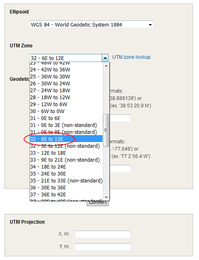The height and width of the screenshot is (260, 199).
Task: Select 31 - 0E to 3E (non-standard)
Action: point(66,125)
